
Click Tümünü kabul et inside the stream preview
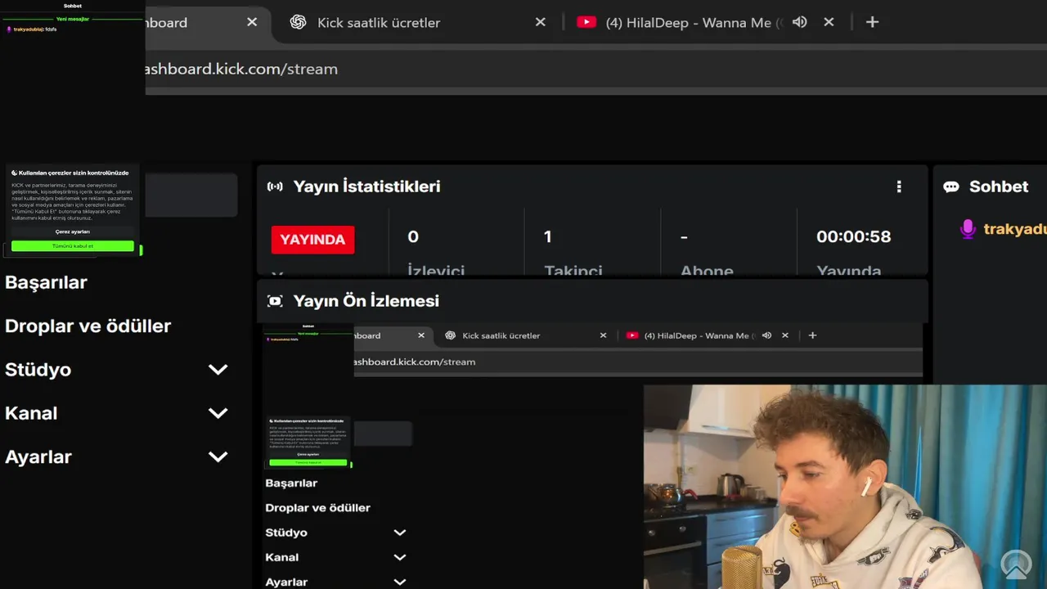click(308, 462)
